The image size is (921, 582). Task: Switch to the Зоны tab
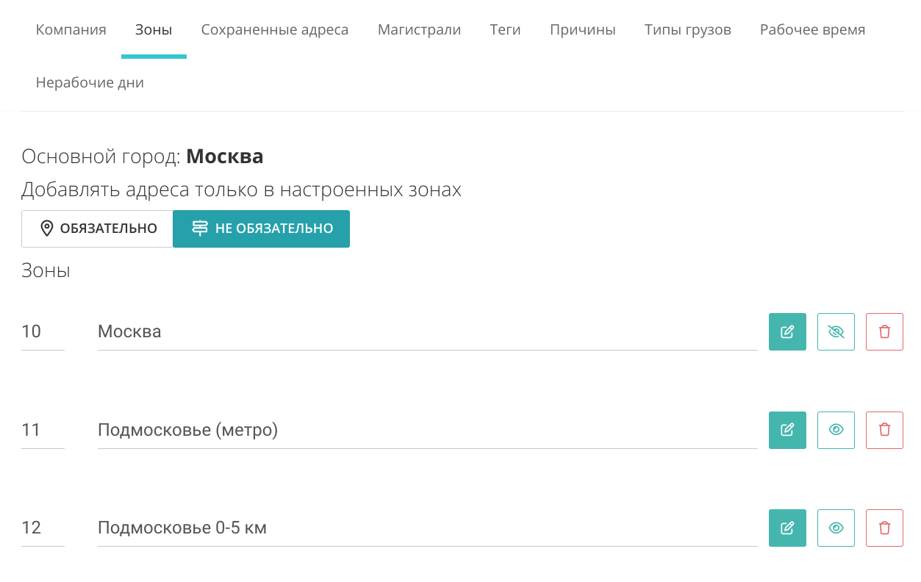point(154,30)
